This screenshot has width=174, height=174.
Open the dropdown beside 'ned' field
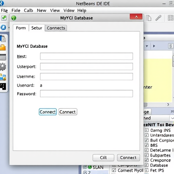point(172,118)
